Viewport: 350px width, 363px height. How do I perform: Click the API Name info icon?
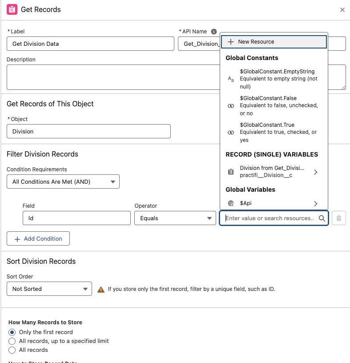(214, 32)
